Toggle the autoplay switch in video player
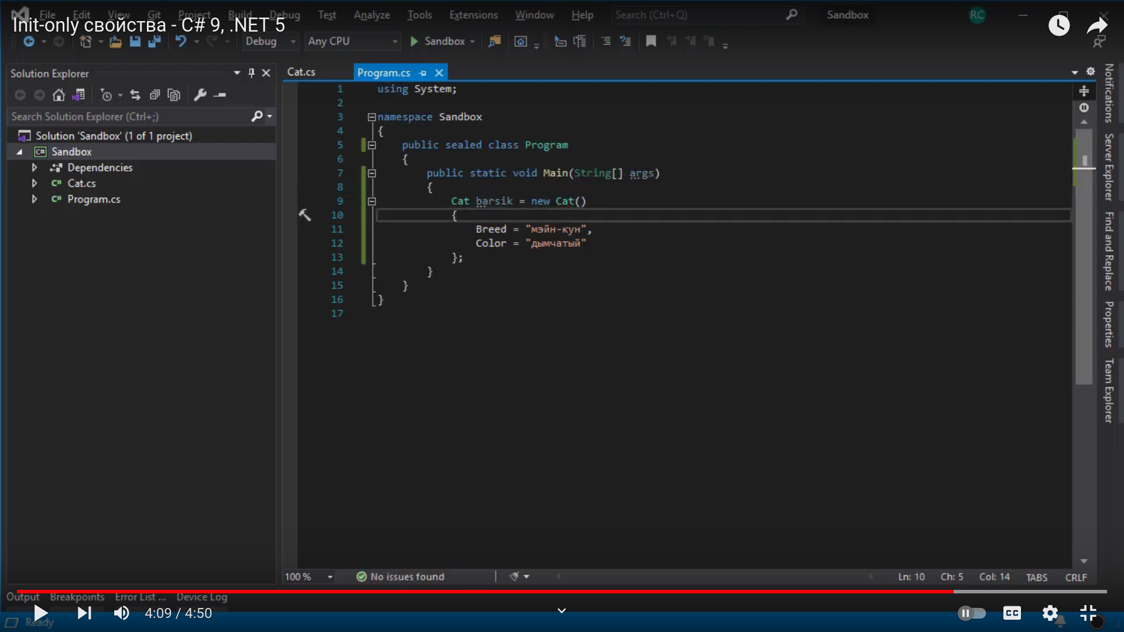Viewport: 1124px width, 632px height. point(971,613)
